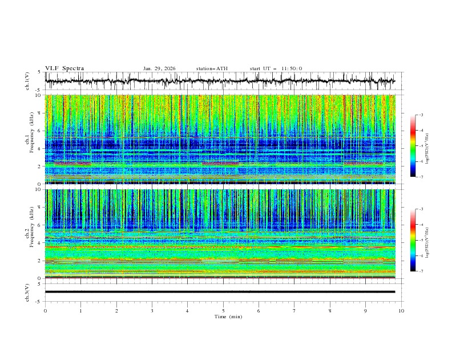Image resolution: width=452 pixels, height=349 pixels.
Task: Click the 'VLF Spectra' title text
Action: (64, 68)
